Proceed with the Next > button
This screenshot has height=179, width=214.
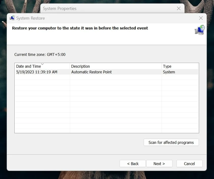pyautogui.click(x=159, y=164)
